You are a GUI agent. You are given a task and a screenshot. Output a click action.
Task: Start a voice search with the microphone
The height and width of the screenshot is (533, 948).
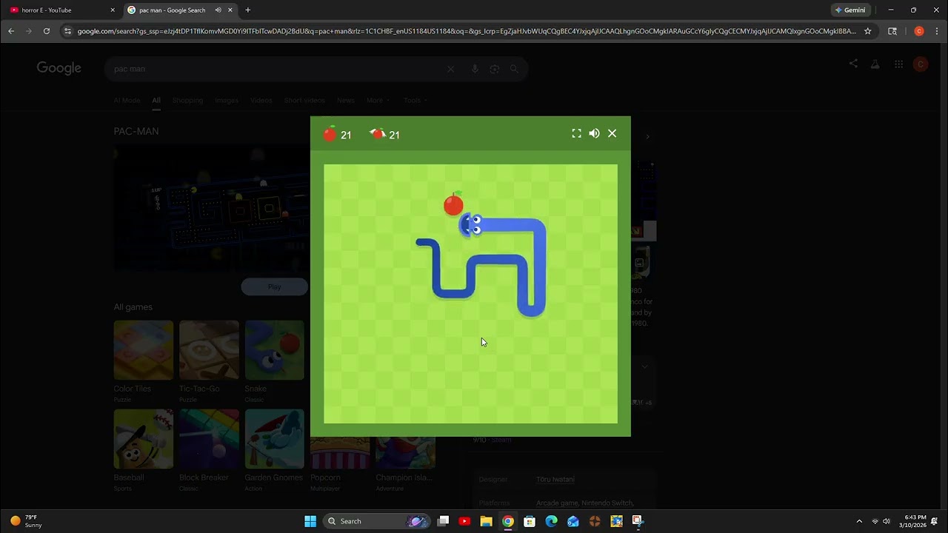[x=475, y=69]
